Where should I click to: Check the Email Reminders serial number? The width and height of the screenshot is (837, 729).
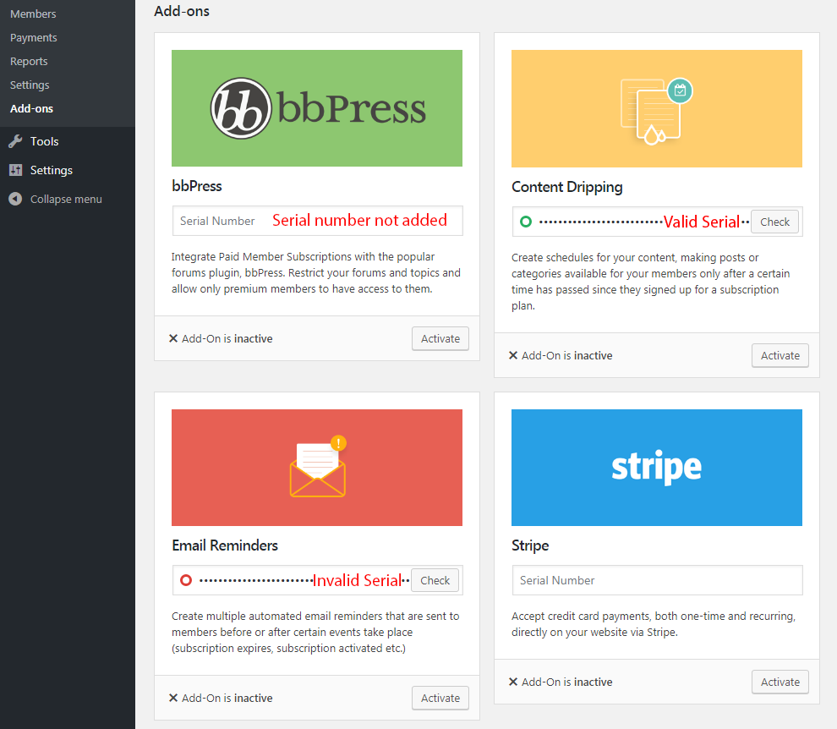[435, 580]
